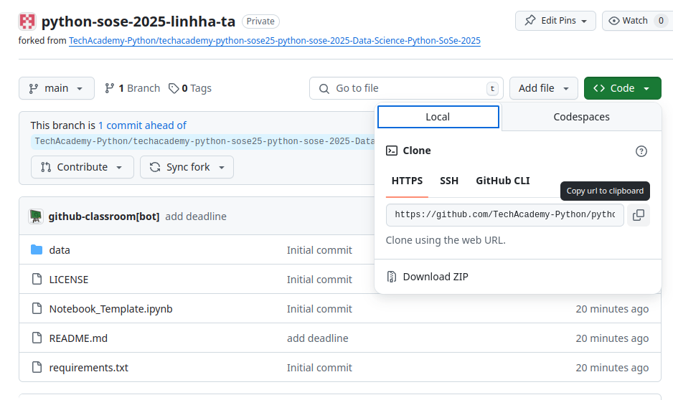Open the data folder
Screen dimensions: 673x400
60,250
